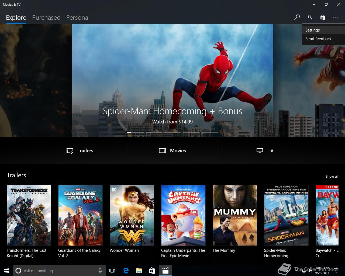This screenshot has height=276, width=345.
Task: Select the last carousel page indicator
Action: coord(210,132)
